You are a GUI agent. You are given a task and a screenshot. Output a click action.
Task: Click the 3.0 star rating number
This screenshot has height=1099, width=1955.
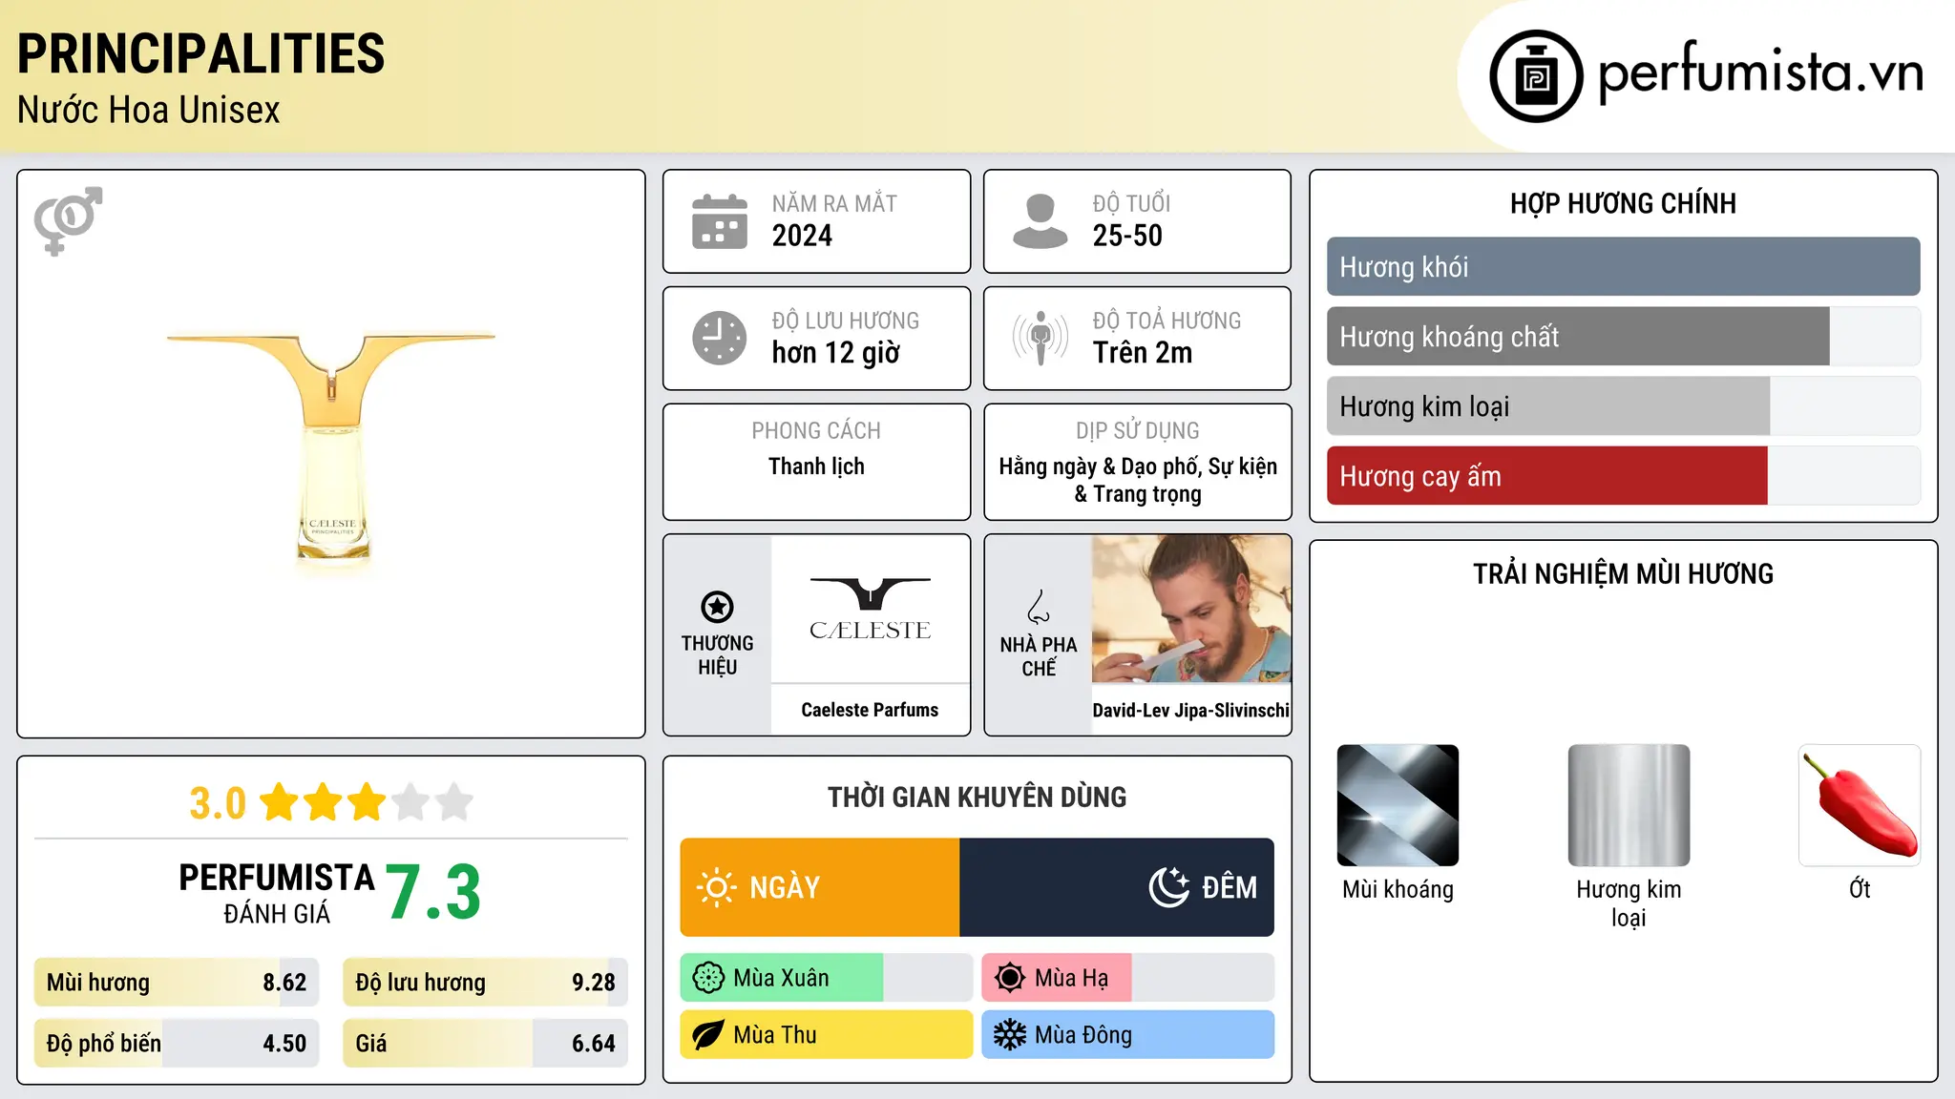tap(218, 803)
